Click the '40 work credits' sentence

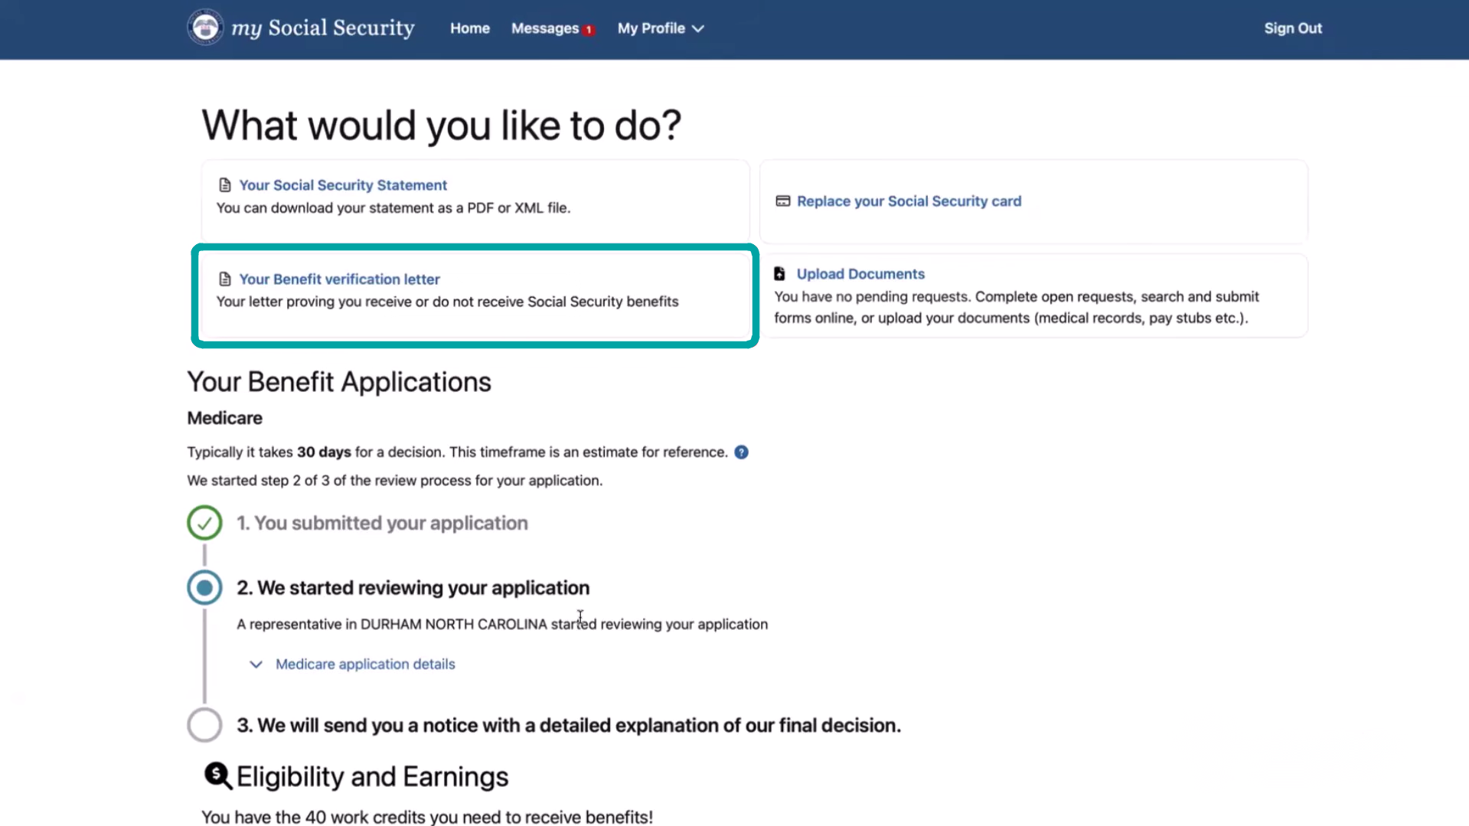[x=427, y=817]
